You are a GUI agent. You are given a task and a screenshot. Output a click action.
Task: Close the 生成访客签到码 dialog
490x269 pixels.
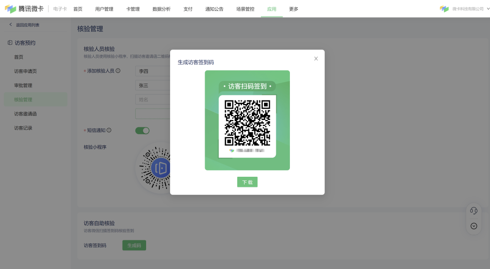(316, 58)
